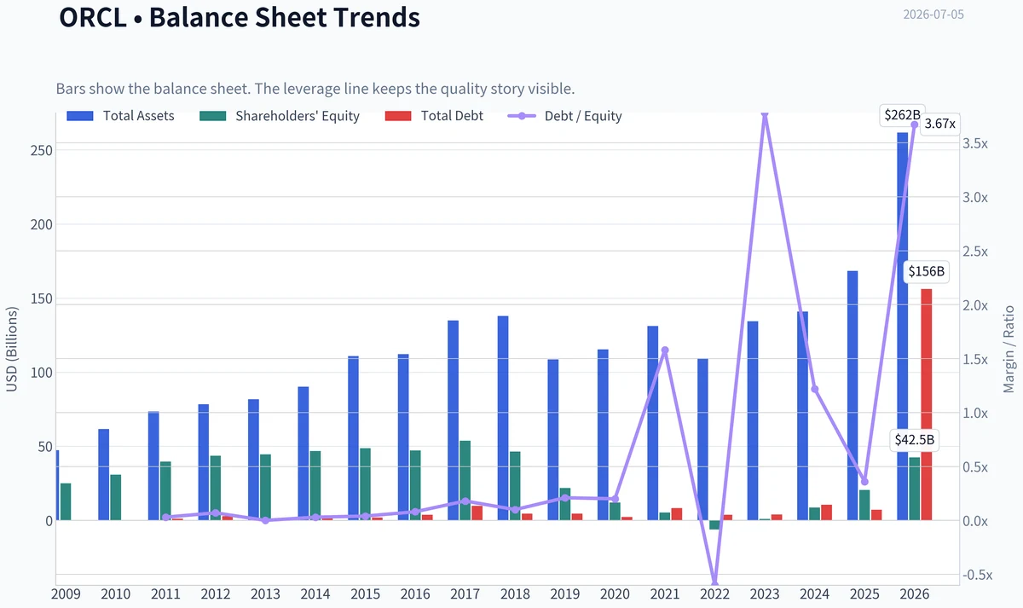
Task: Click the Margin / Ratio axis title
Action: click(1009, 350)
